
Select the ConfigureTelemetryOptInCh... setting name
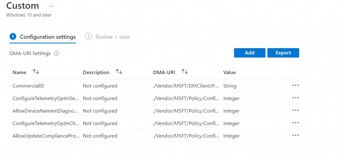46,124
